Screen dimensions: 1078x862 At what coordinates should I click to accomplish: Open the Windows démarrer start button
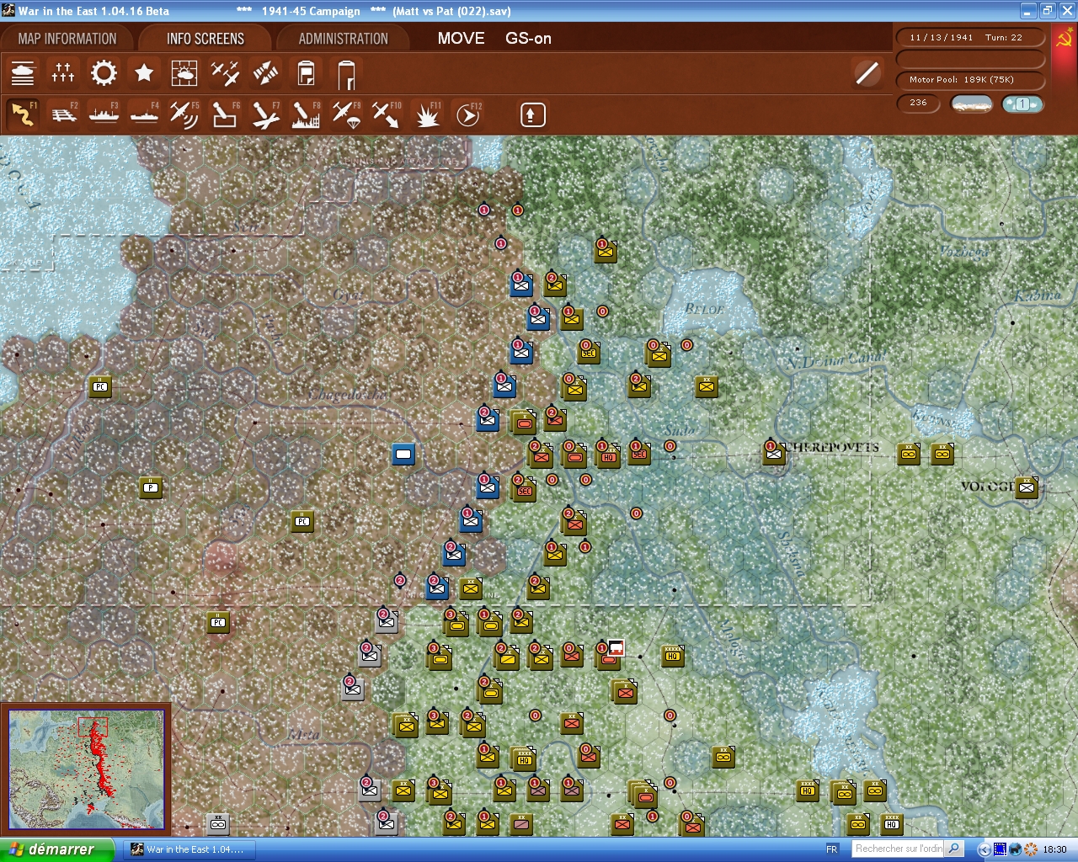(56, 849)
